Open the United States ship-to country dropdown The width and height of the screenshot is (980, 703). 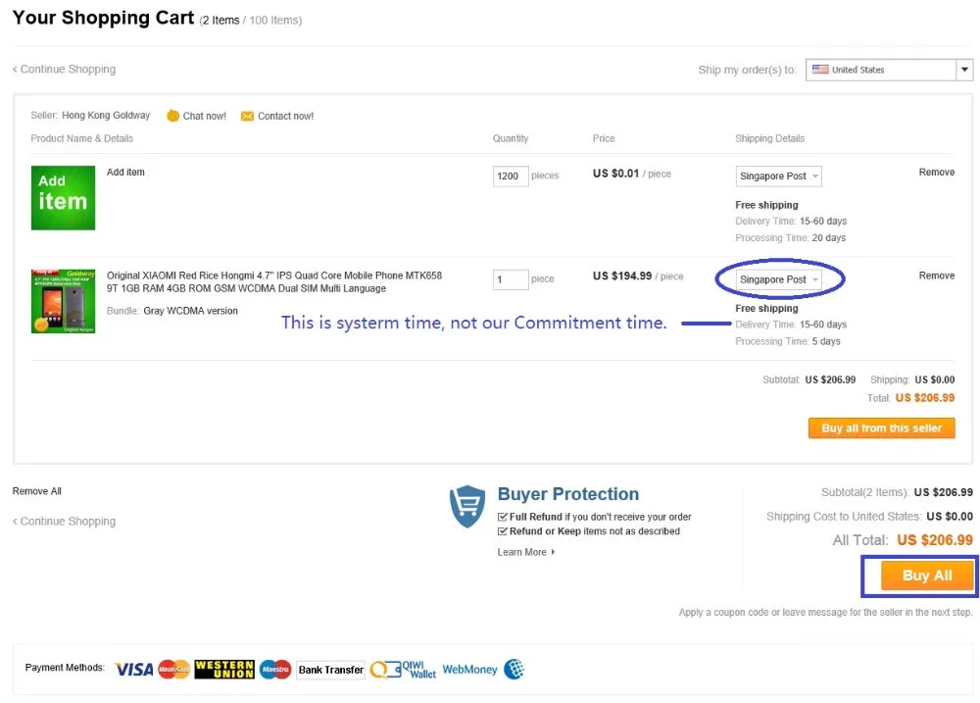click(x=890, y=70)
